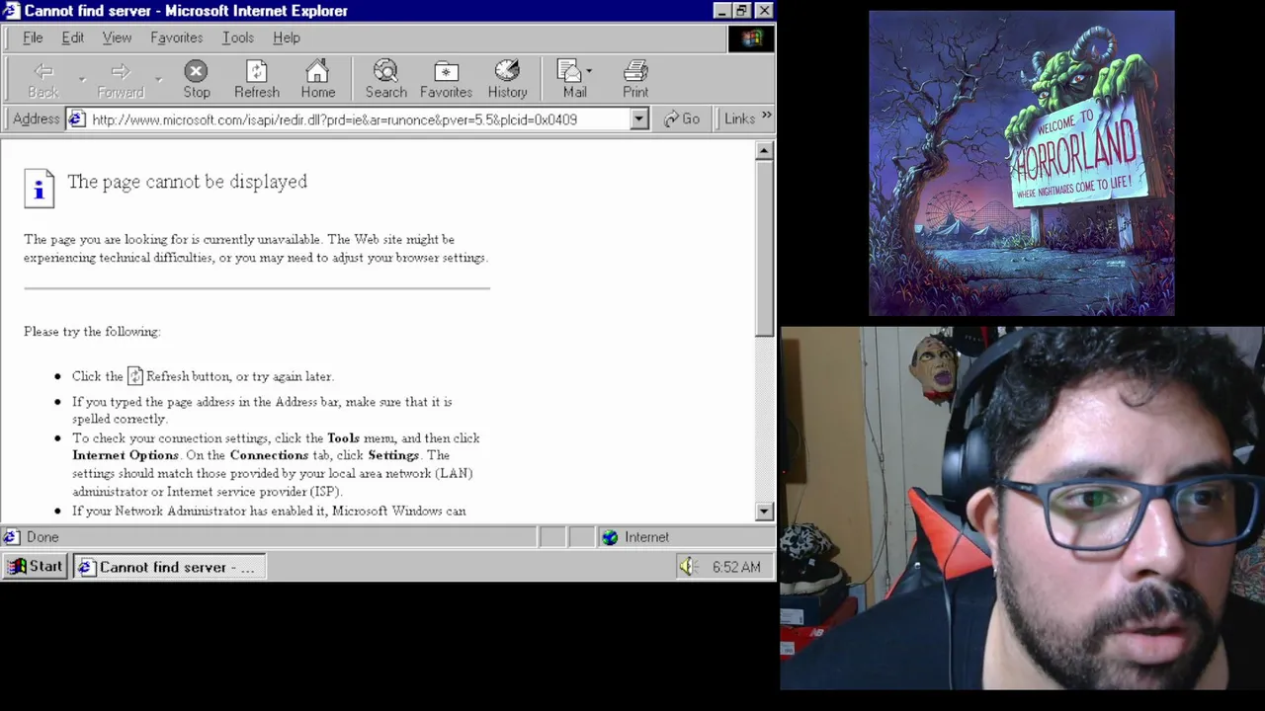1265x711 pixels.
Task: Click the Go button
Action: [682, 119]
